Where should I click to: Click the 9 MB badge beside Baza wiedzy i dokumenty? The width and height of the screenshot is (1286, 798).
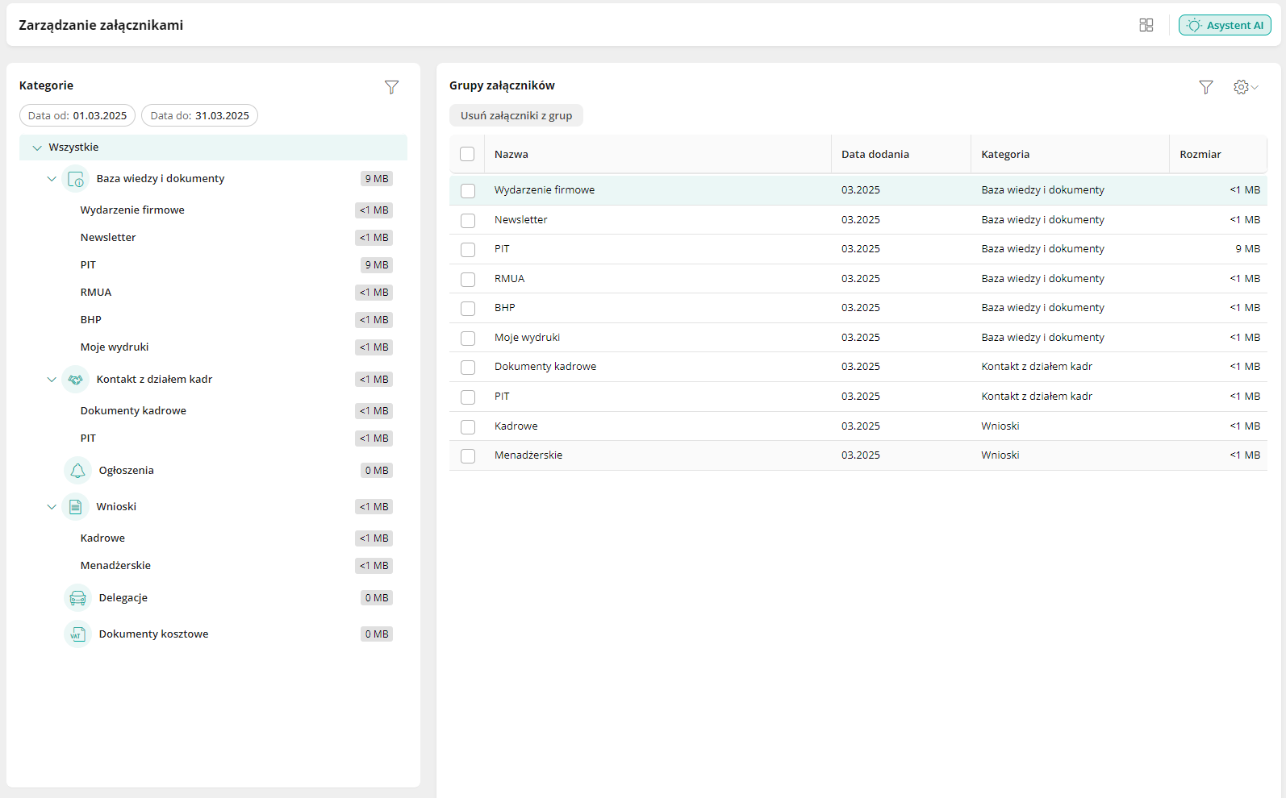pos(377,179)
